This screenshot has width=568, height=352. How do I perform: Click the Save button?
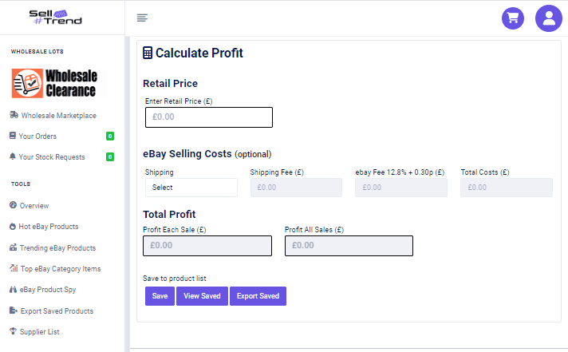[x=160, y=296]
